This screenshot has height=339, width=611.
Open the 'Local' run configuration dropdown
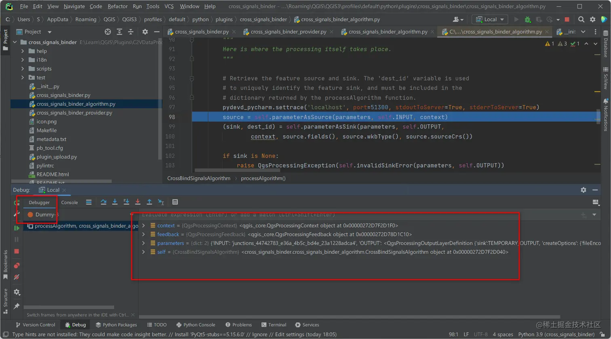point(490,19)
